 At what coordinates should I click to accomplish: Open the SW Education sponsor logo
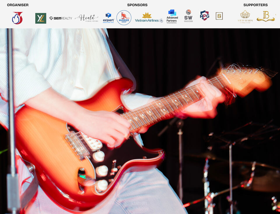click(x=188, y=16)
